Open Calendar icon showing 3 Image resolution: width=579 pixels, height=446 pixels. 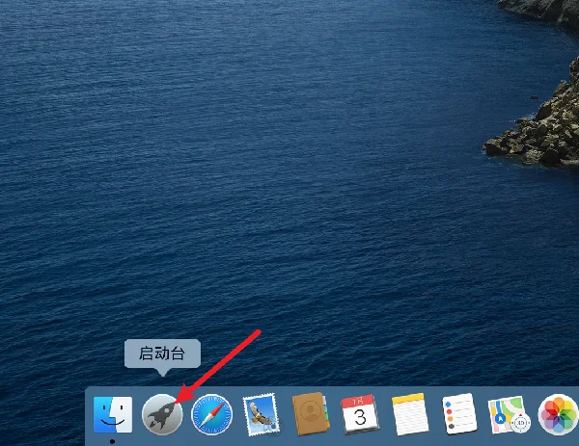click(360, 414)
